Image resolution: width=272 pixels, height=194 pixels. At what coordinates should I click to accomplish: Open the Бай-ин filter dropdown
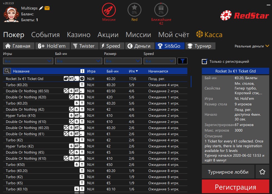click(x=79, y=61)
